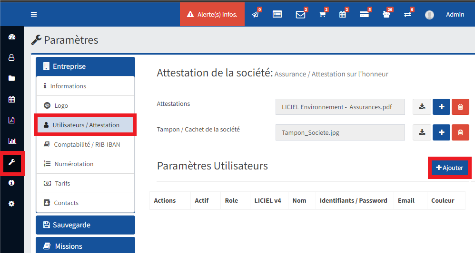475x253 pixels.
Task: Click the credit card icon in top bar
Action: [365, 14]
